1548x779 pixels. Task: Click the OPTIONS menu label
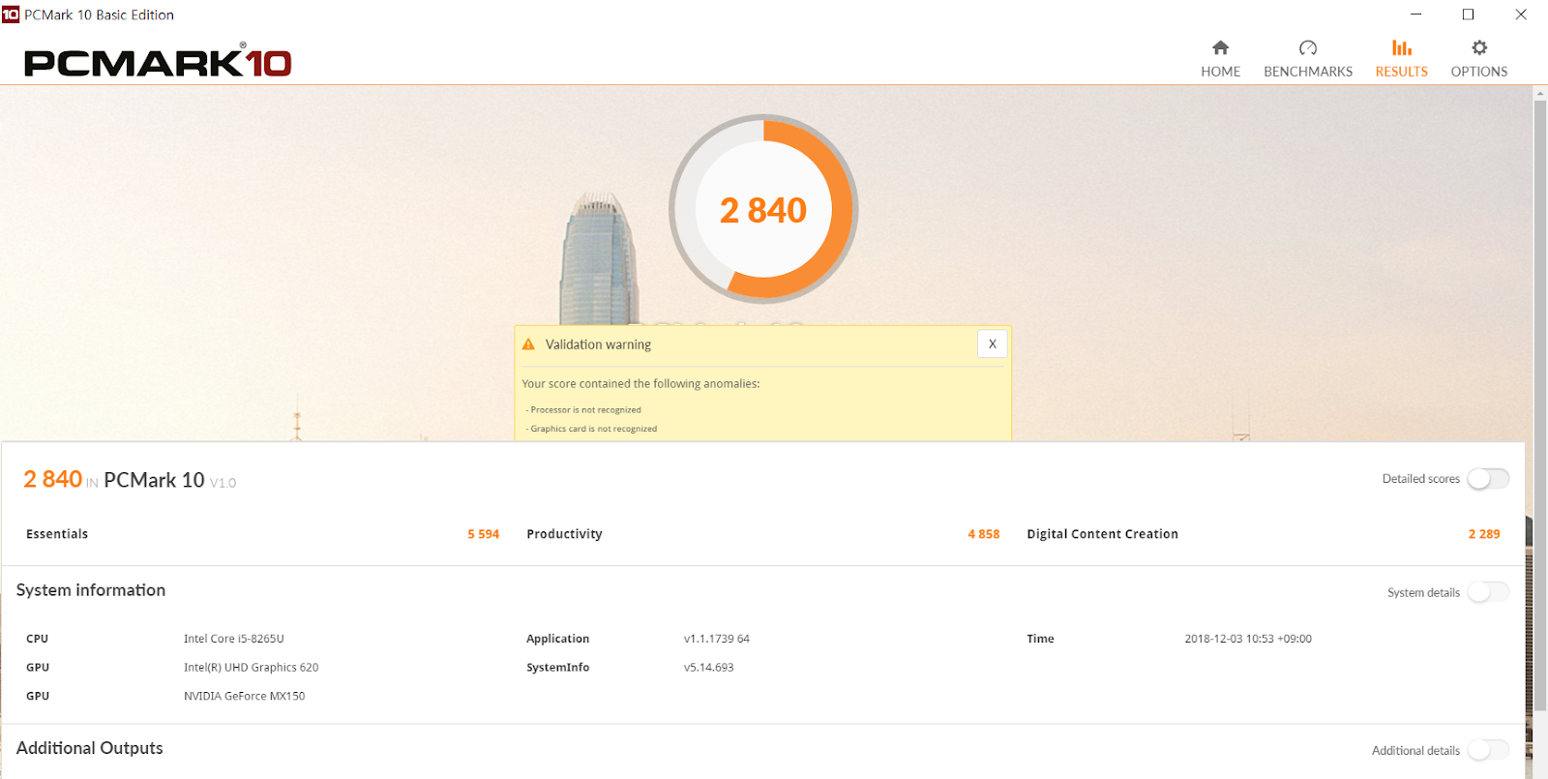1479,72
